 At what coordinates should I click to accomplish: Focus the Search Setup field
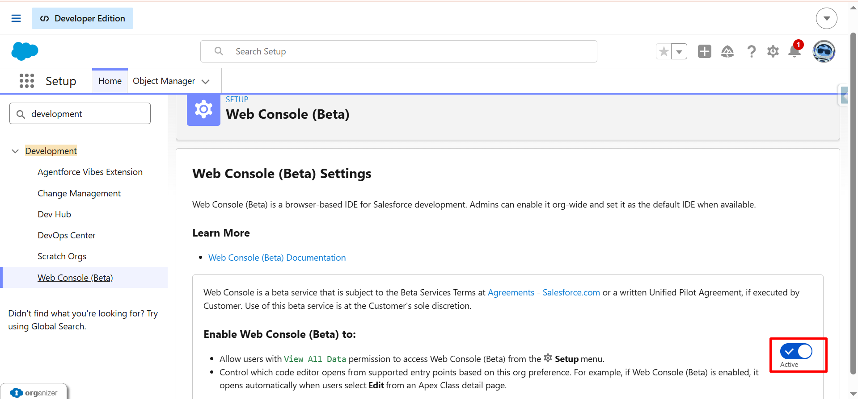[x=398, y=51]
